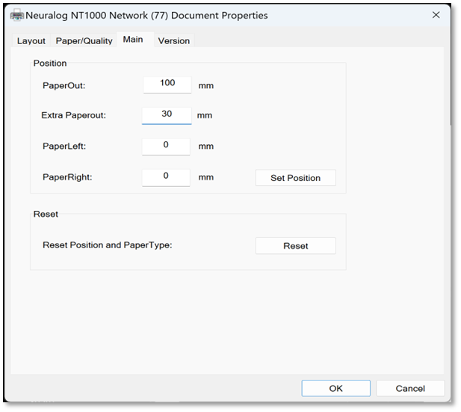Click the PaperRight label text
This screenshot has height=412, width=461.
[x=67, y=178]
